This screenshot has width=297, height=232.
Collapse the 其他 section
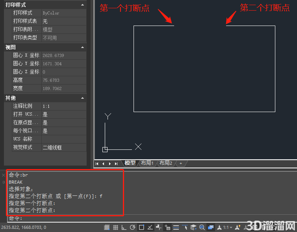tap(82, 98)
